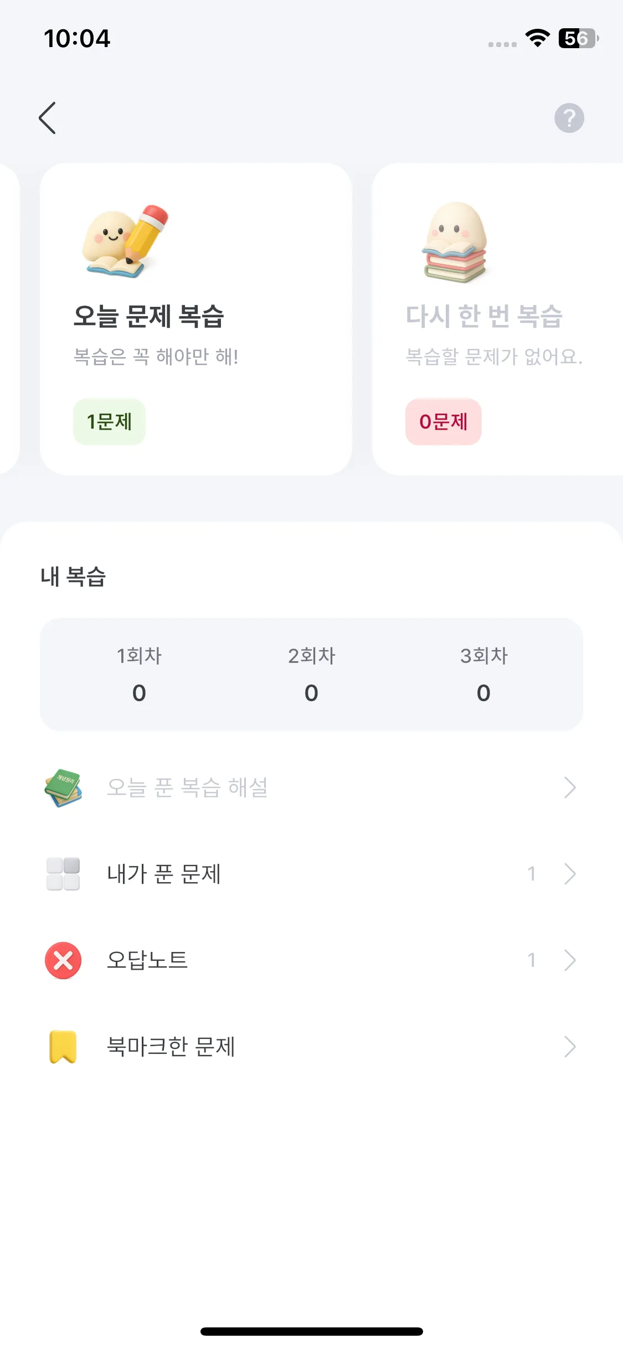Open the 오답노트 list item

pyautogui.click(x=311, y=960)
